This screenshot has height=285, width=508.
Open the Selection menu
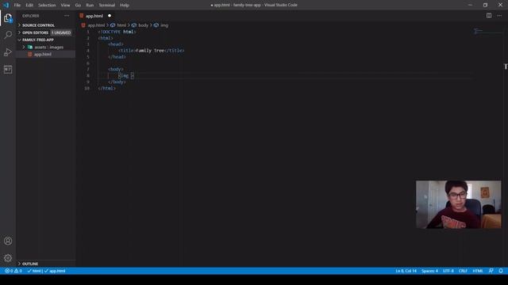pyautogui.click(x=47, y=6)
